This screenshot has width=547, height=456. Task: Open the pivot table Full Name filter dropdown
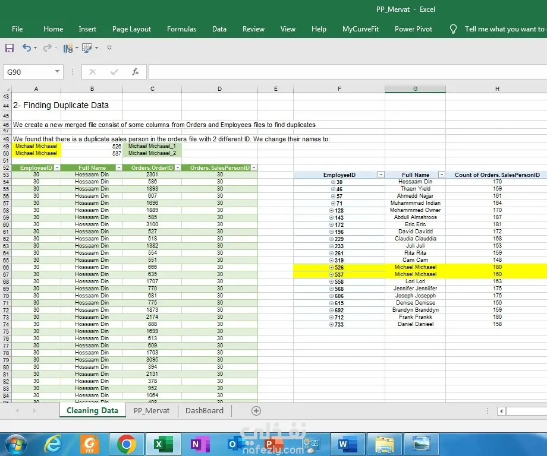click(441, 175)
